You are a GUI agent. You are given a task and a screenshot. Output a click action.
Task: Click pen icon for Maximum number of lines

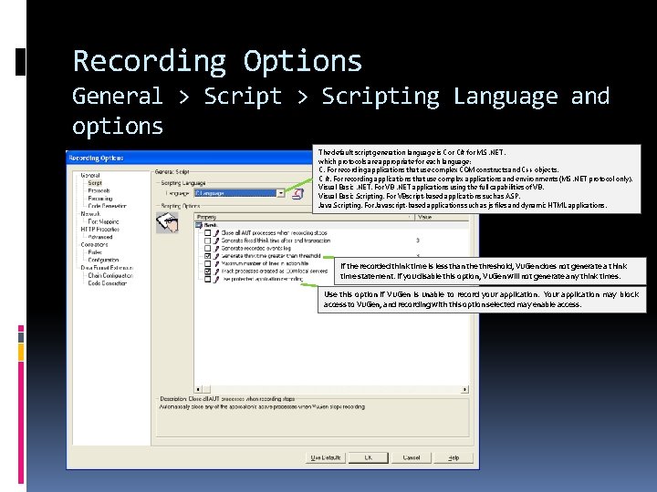point(216,263)
